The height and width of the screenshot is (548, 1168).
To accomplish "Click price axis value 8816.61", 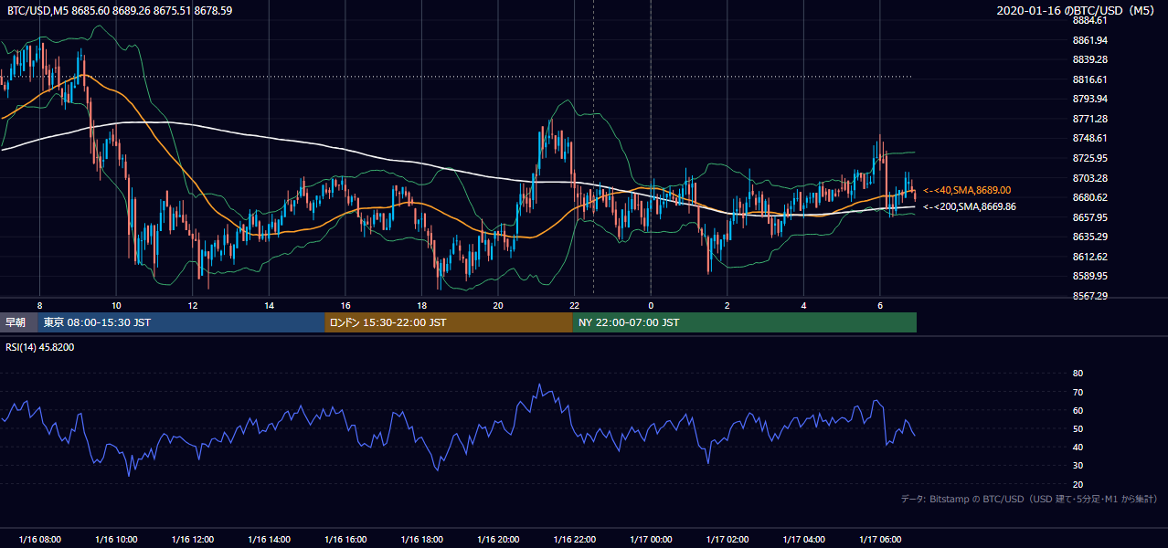I will pos(1090,79).
